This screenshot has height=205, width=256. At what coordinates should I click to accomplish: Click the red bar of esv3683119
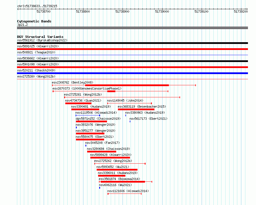[136, 109]
